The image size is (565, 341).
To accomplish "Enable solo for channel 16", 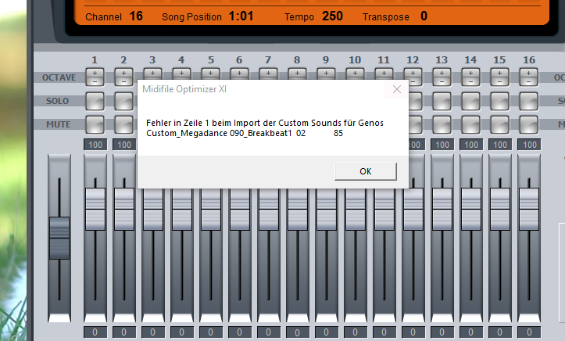I will (528, 101).
